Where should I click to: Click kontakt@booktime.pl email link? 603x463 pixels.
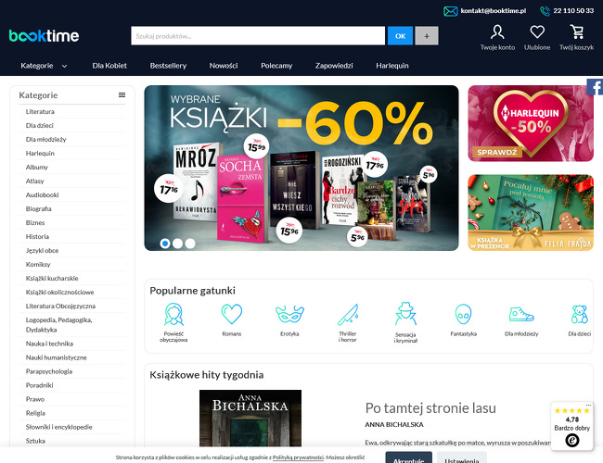pyautogui.click(x=494, y=11)
